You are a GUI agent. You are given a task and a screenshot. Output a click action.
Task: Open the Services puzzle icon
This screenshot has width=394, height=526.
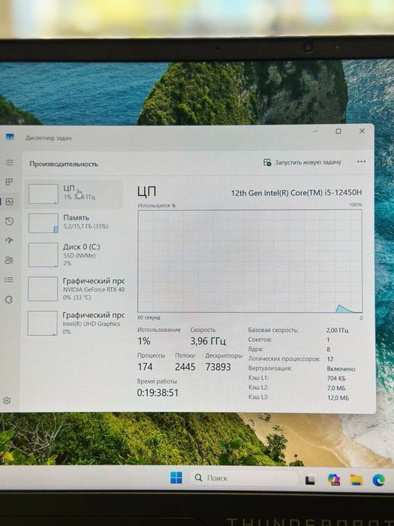[9, 300]
